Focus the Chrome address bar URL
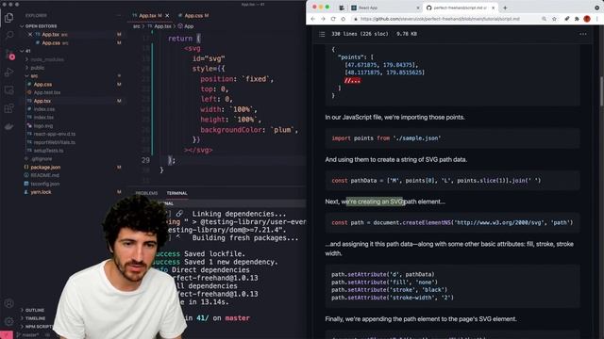604x339 pixels. click(440, 19)
